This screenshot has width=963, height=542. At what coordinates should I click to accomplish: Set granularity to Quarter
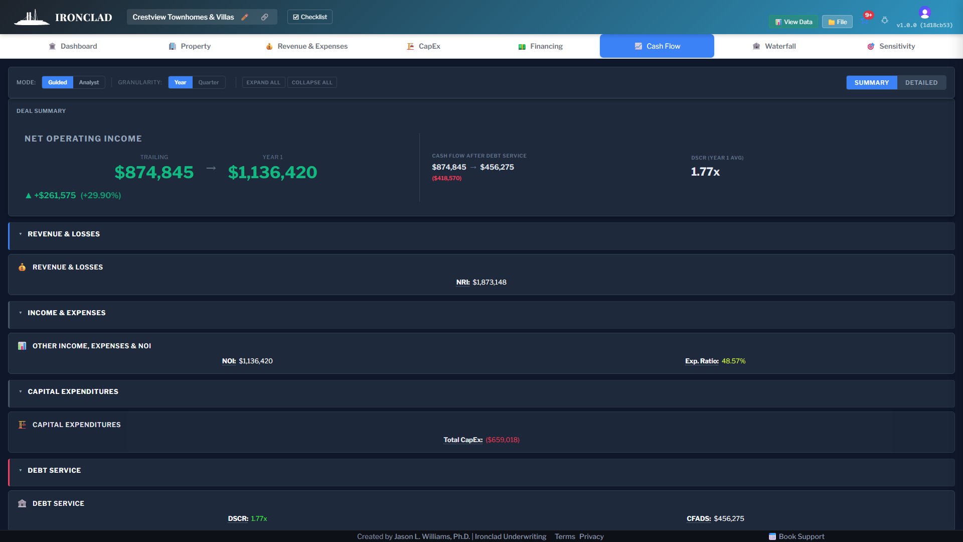[209, 82]
